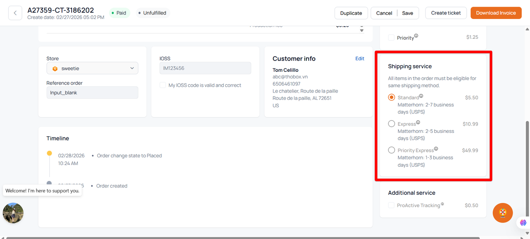Click info icon next to Priority

coord(416,36)
